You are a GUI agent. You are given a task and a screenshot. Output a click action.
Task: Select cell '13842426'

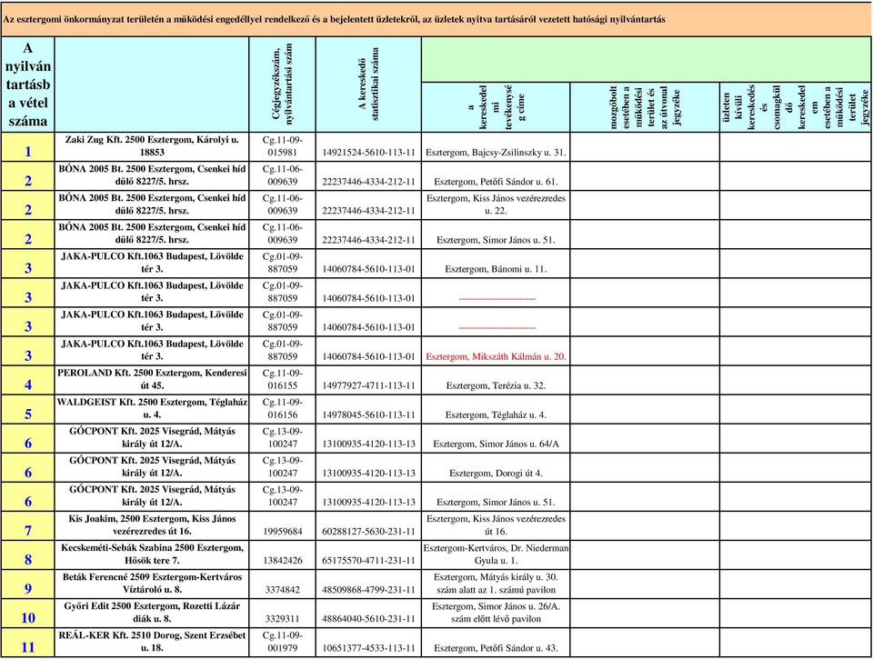[282, 554]
